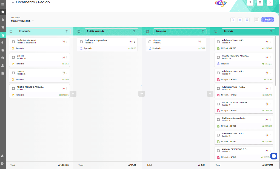The height and width of the screenshot is (169, 280).
Task: Check the Orçamento column select-all checkbox
Action: (11, 31)
